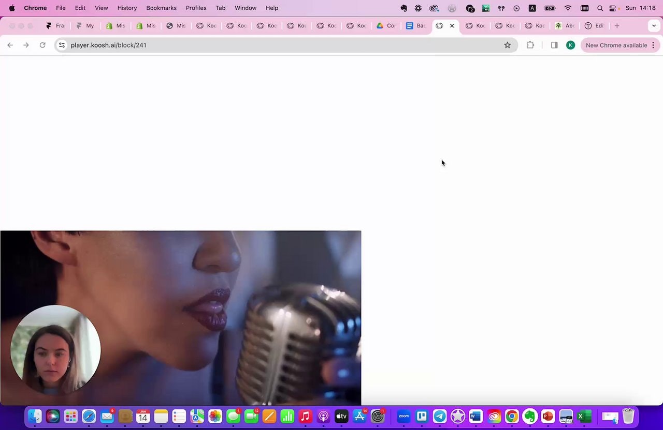
Task: Open Google Chrome from the Dock
Action: click(x=512, y=416)
